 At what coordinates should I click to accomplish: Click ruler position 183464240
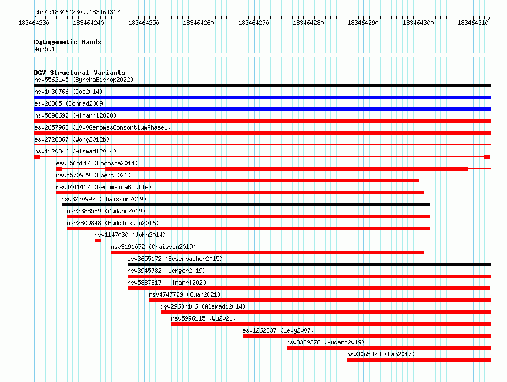point(89,23)
